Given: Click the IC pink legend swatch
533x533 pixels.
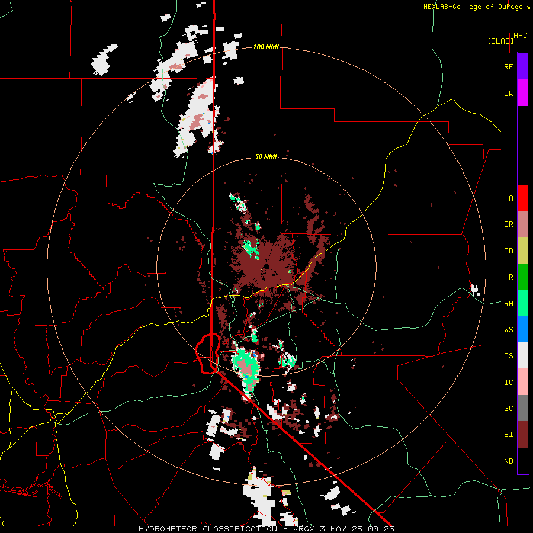Looking at the screenshot, I should pos(523,382).
